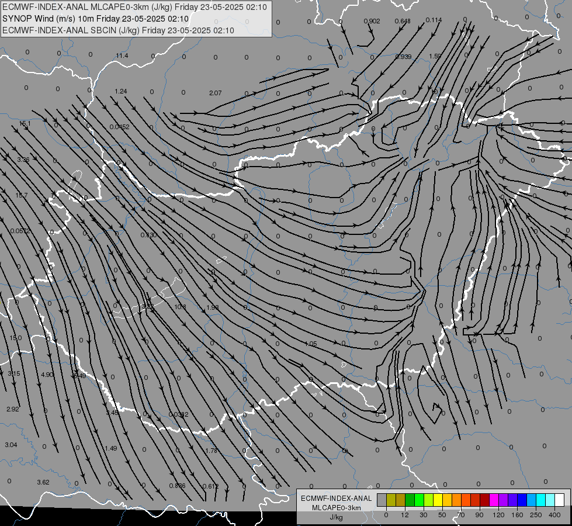Click the legend tick label '12'
Viewport: 572px width, 526px height.
coord(405,515)
